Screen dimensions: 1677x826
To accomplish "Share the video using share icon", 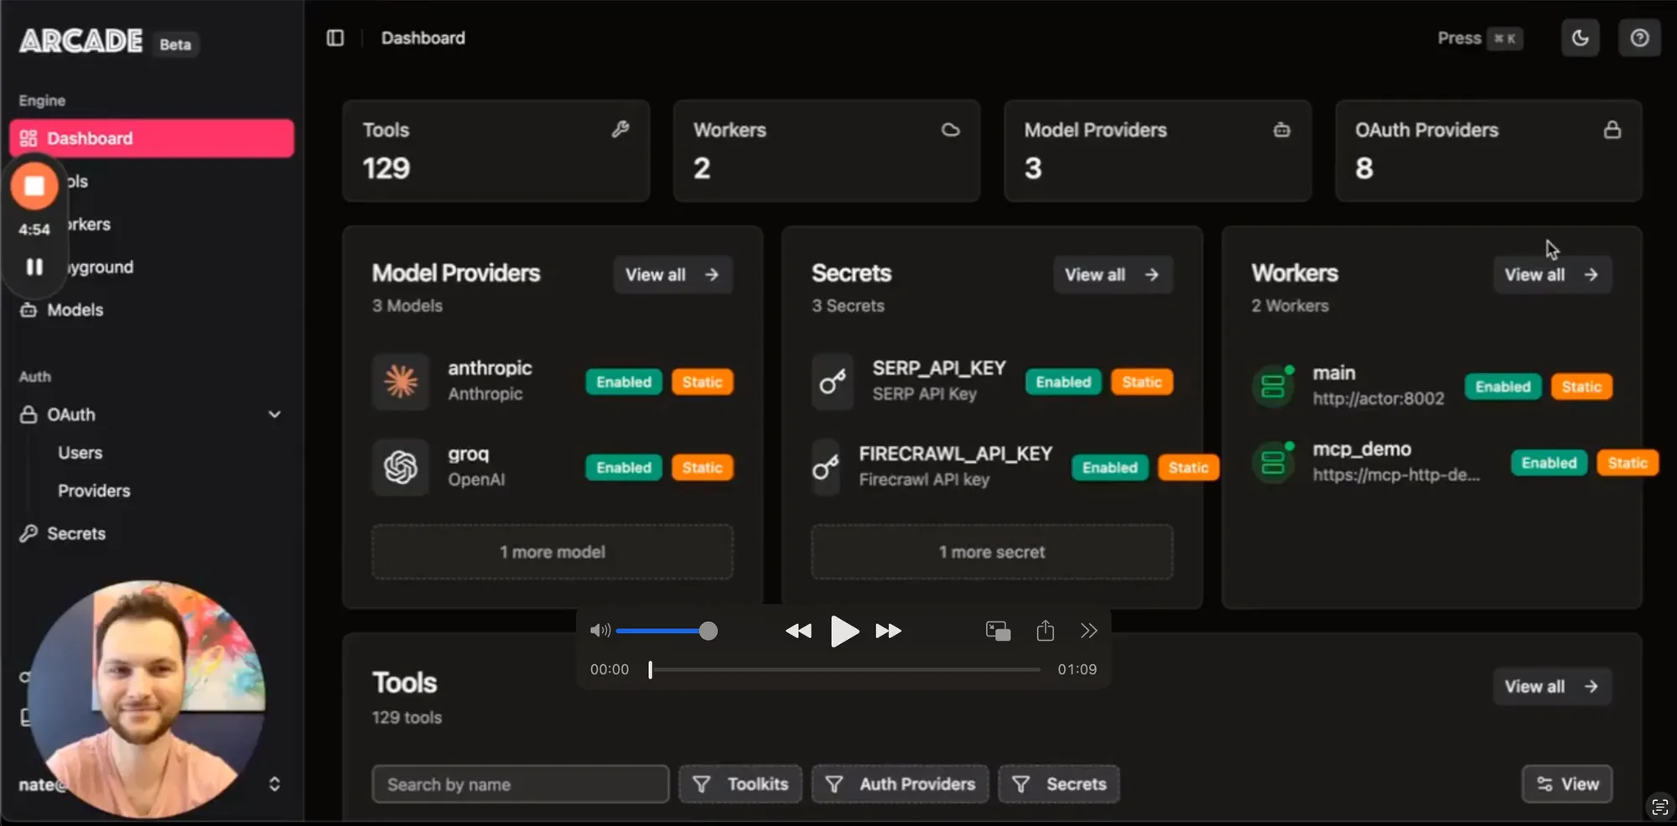I will [1045, 631].
